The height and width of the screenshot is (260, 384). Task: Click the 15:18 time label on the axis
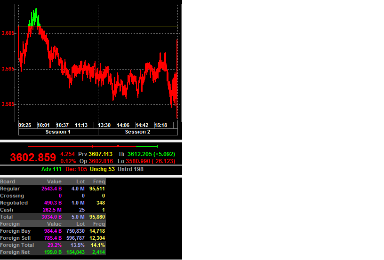tap(160, 125)
